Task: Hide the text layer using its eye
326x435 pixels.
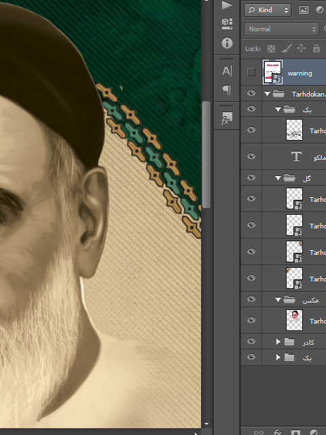Action: tap(251, 156)
